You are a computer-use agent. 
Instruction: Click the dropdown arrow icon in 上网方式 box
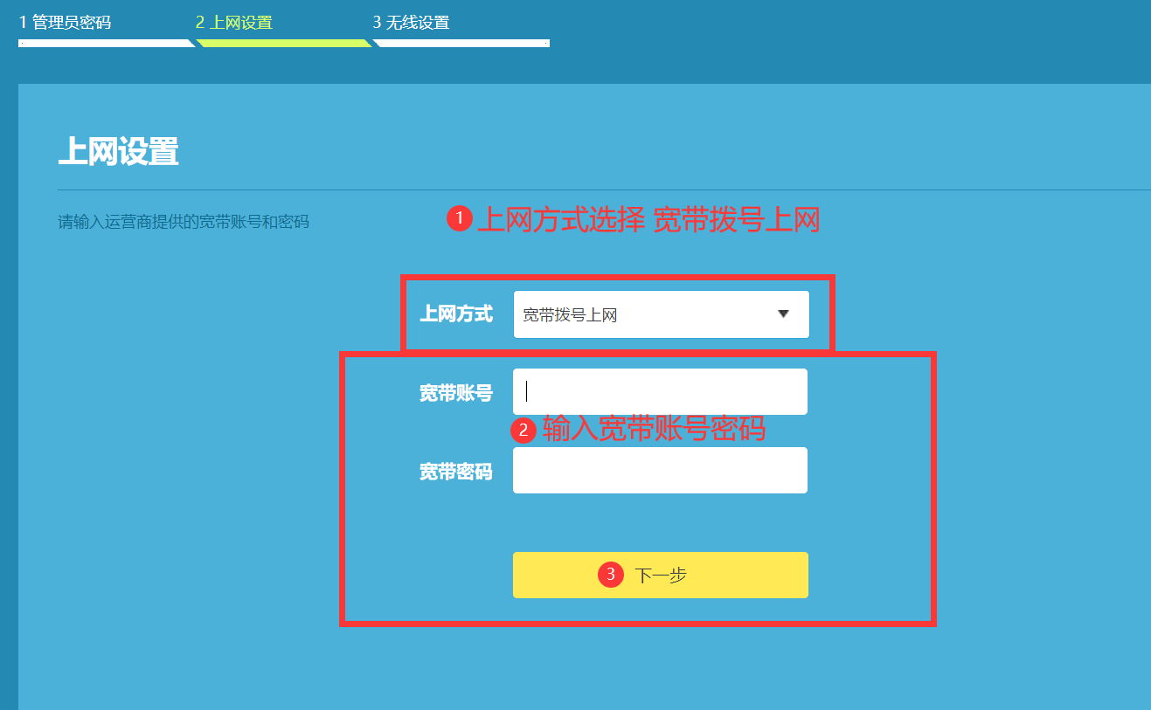[784, 314]
